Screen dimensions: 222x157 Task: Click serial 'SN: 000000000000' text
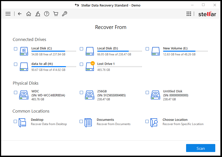pos(176,95)
